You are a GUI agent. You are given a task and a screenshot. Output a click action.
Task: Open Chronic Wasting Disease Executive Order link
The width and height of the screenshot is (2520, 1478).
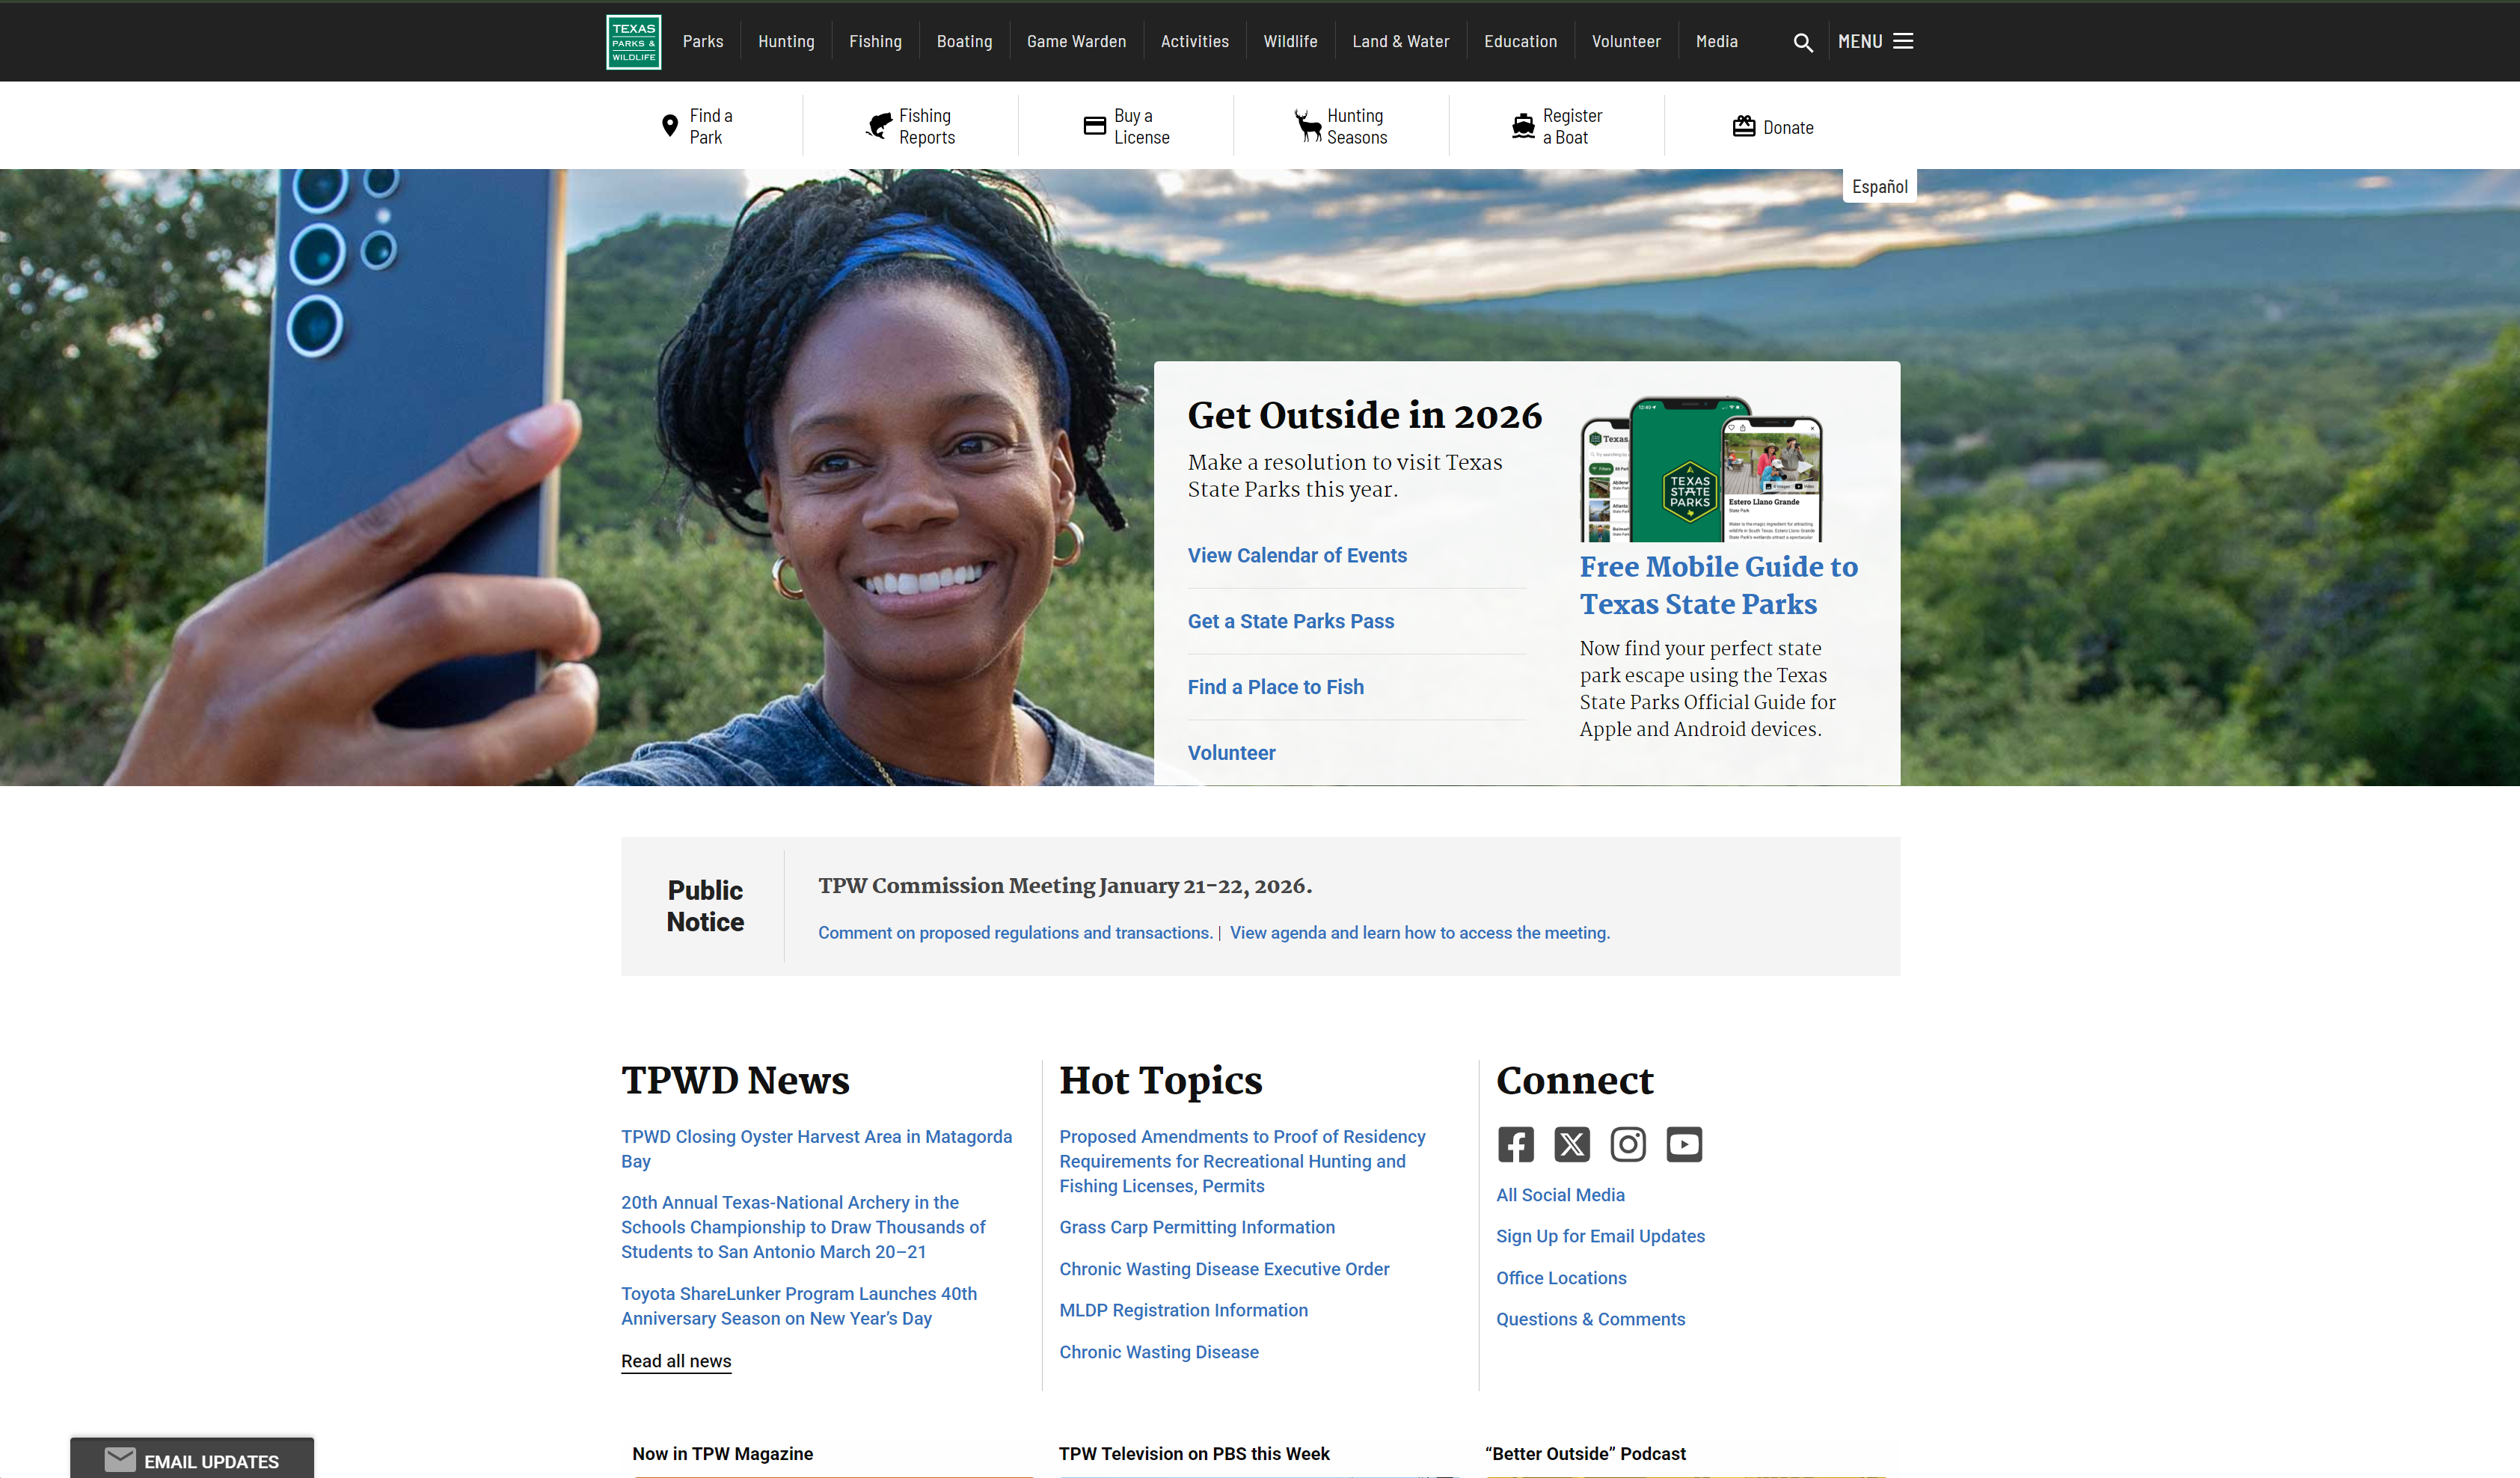[1224, 1269]
